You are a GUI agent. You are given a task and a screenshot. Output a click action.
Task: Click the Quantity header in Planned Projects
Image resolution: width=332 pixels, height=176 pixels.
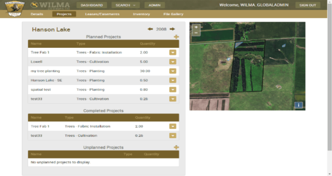tap(148, 44)
